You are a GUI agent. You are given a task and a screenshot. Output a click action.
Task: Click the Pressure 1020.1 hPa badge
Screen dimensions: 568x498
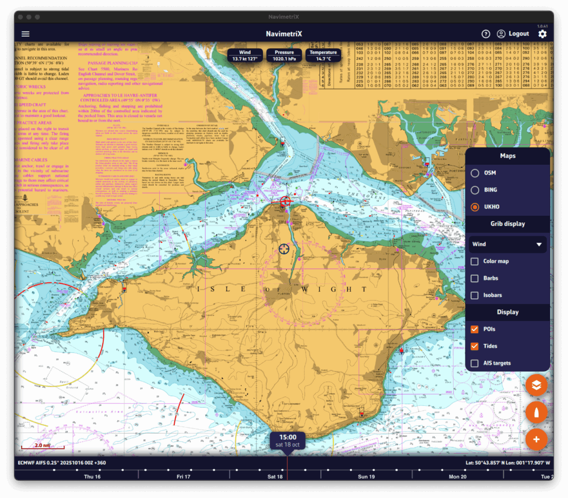click(x=284, y=55)
